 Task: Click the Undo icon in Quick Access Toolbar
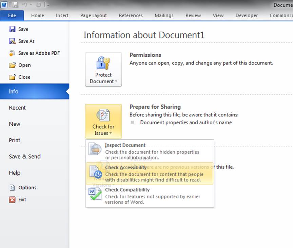pos(25,5)
